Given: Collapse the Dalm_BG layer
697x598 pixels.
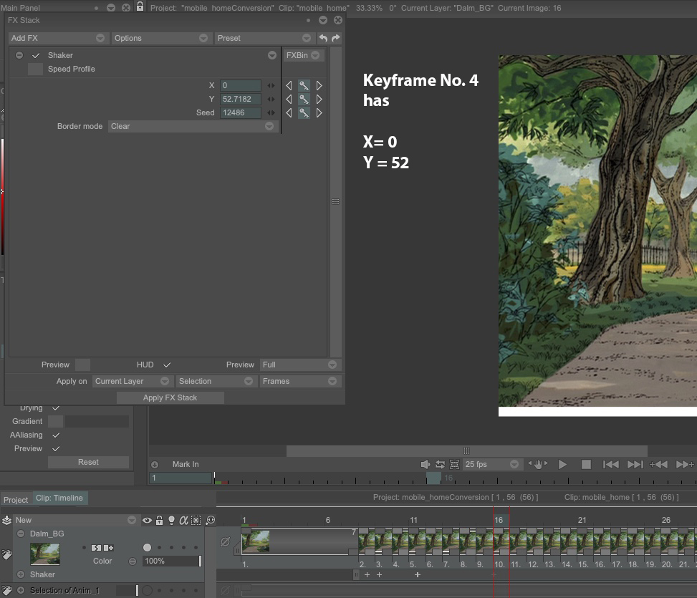Looking at the screenshot, I should coord(21,534).
